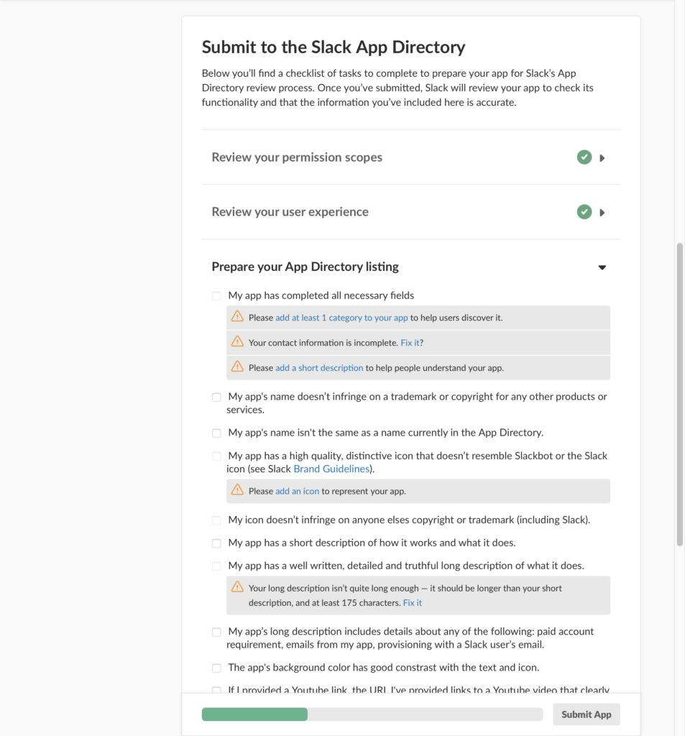This screenshot has width=685, height=736.
Task: Click the page vertical scrollbar
Action: tap(680, 395)
